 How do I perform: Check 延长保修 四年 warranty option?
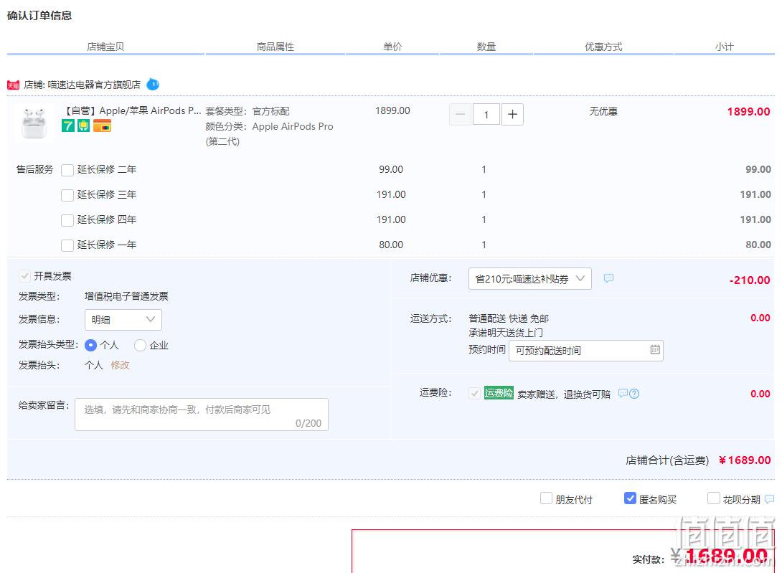[x=67, y=220]
